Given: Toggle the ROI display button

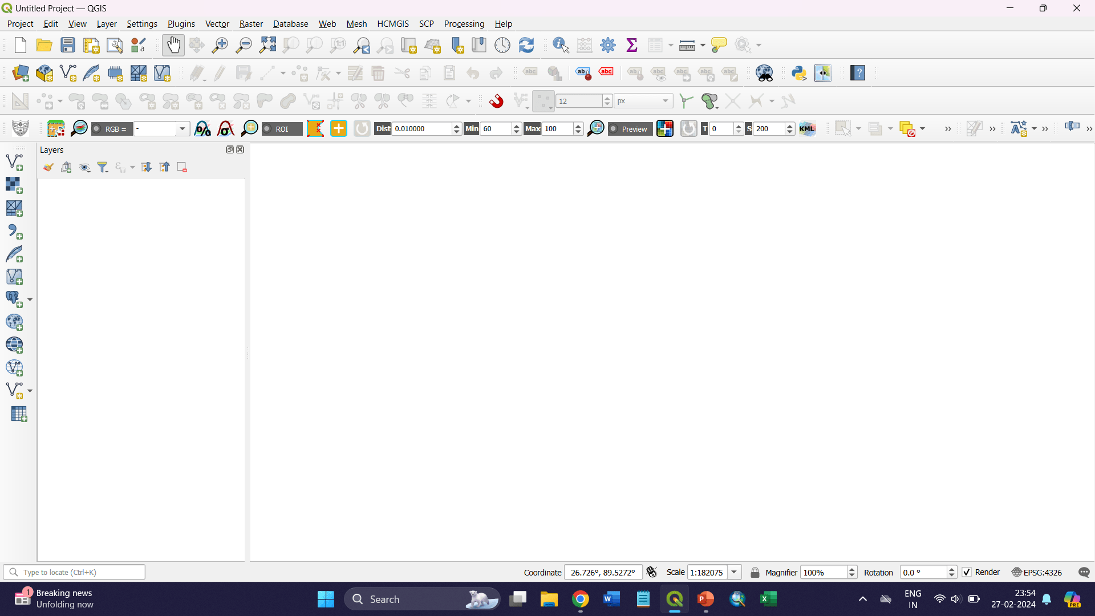Looking at the screenshot, I should coord(282,129).
